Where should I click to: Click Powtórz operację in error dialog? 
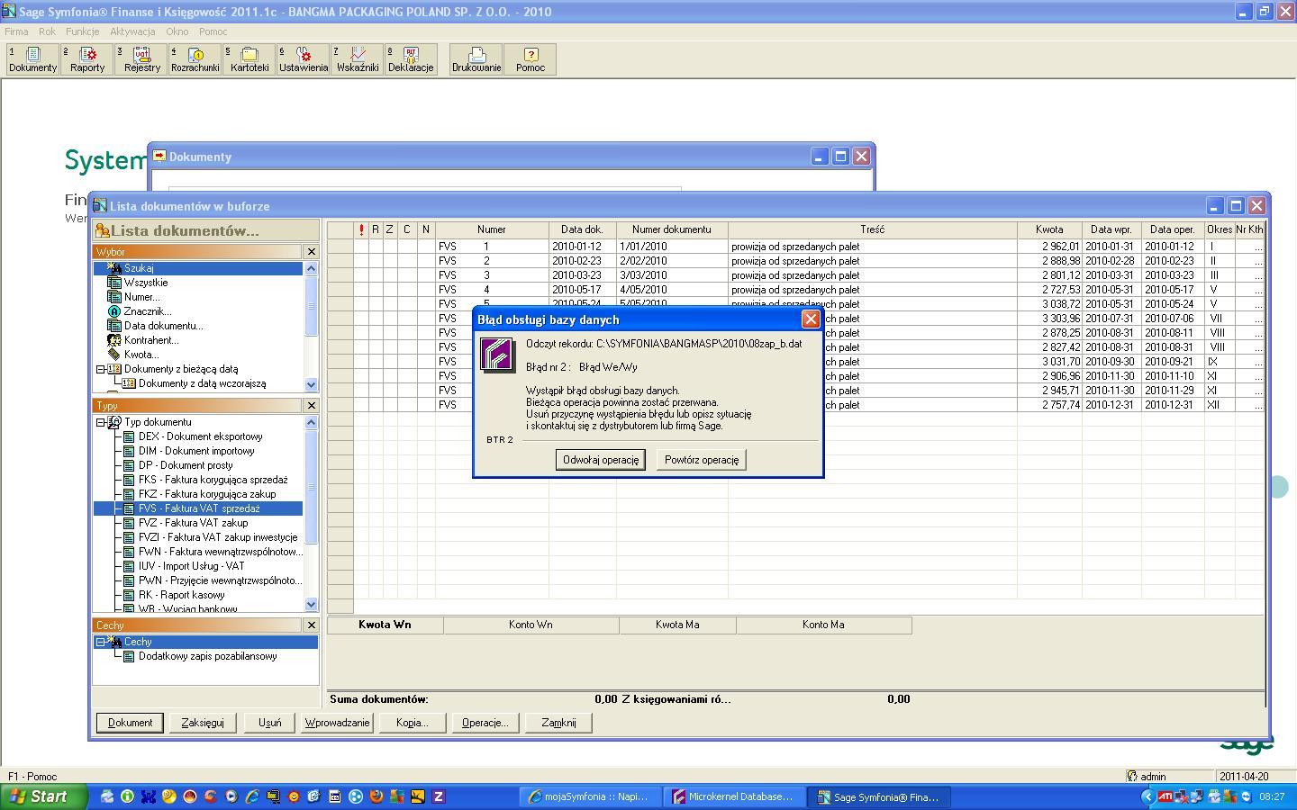702,460
